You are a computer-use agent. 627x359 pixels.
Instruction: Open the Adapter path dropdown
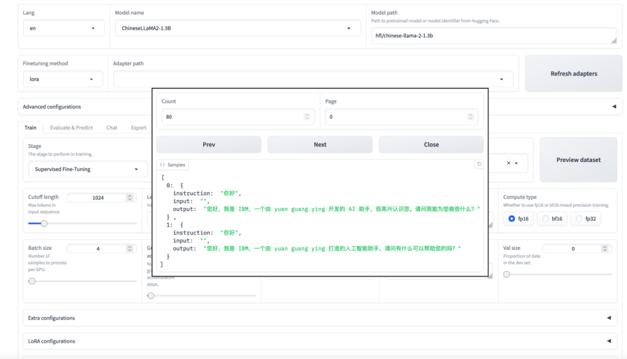click(x=313, y=79)
